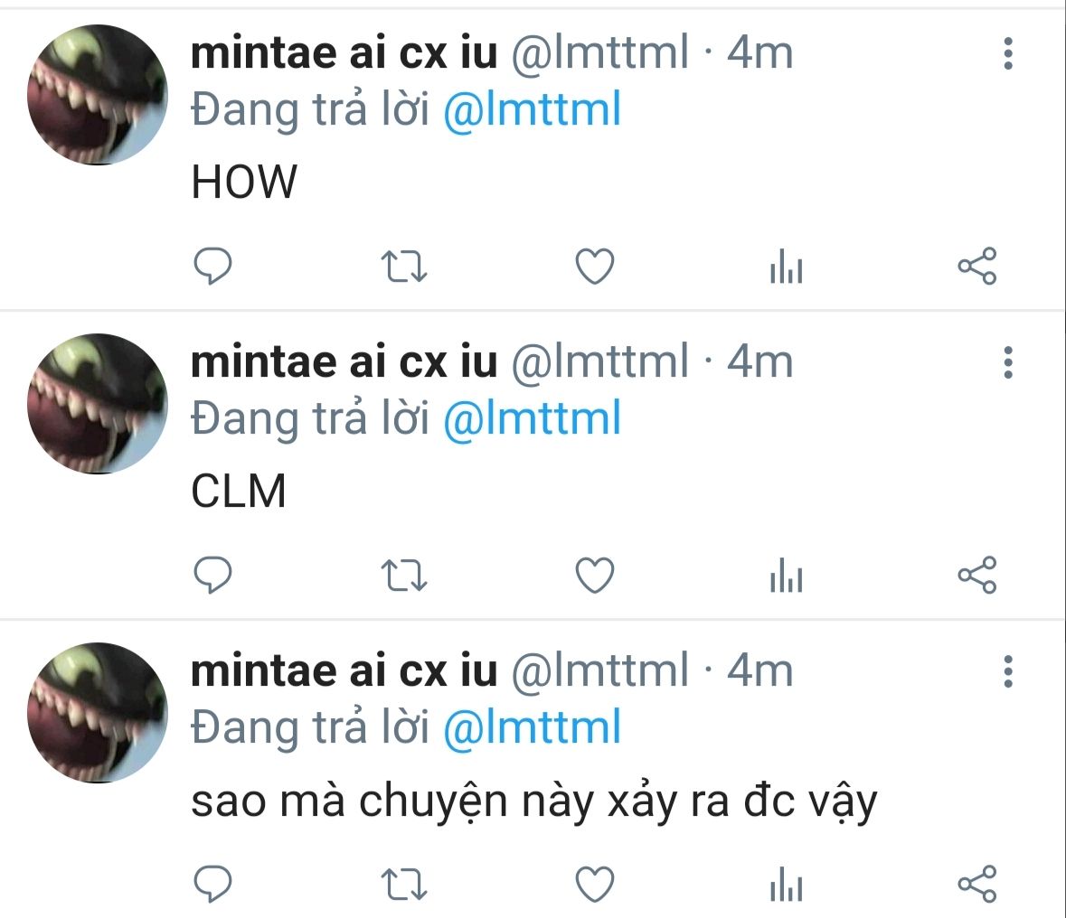Open more options for CLM tweet
1066x918 pixels.
[x=1008, y=362]
